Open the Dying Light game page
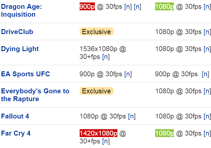The height and width of the screenshot is (148, 211). (20, 49)
